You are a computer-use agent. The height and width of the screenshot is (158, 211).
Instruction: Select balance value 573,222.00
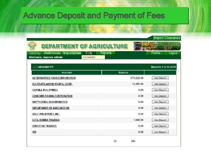coord(137,78)
